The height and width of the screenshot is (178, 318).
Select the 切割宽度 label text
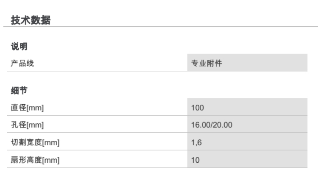click(x=24, y=143)
